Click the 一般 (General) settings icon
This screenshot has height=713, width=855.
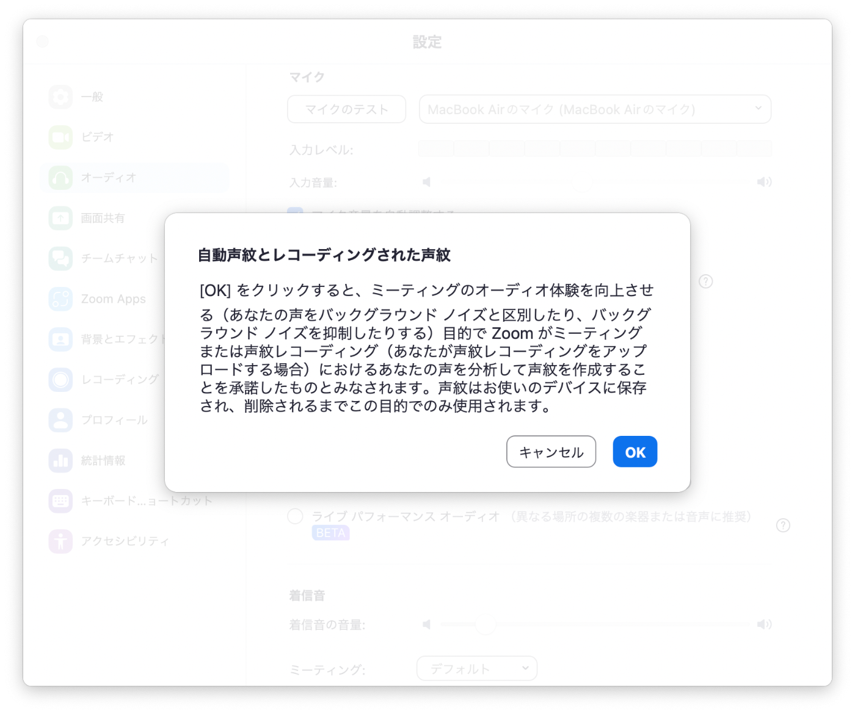pos(60,97)
